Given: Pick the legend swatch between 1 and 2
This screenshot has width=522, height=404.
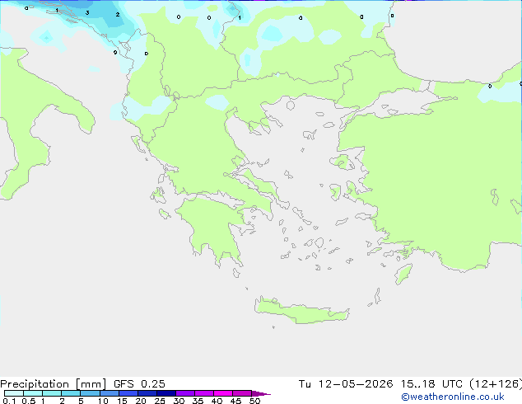Looking at the screenshot, I should 52,393.
